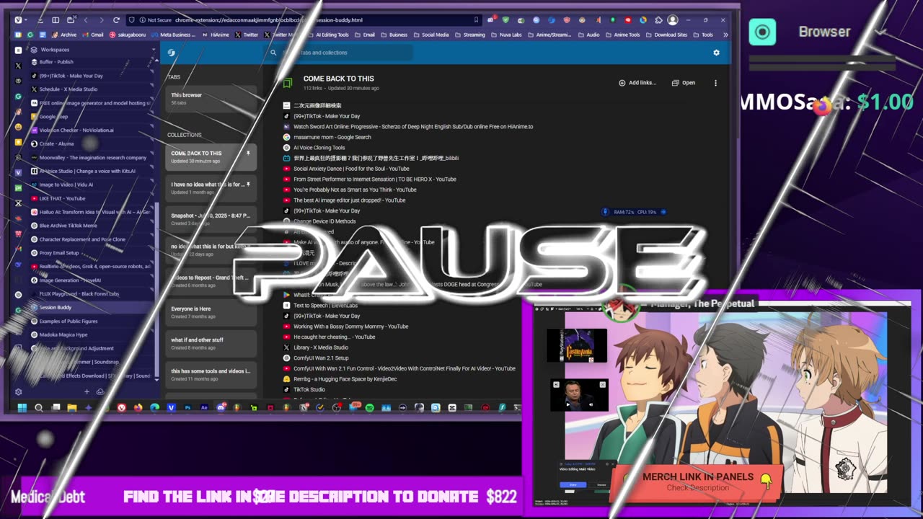Click the search magnifier in Session Buddy
The image size is (923, 519).
(x=273, y=53)
